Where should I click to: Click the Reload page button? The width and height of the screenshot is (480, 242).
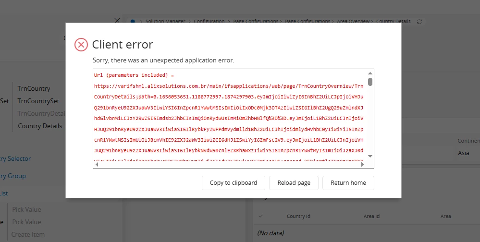click(x=294, y=182)
